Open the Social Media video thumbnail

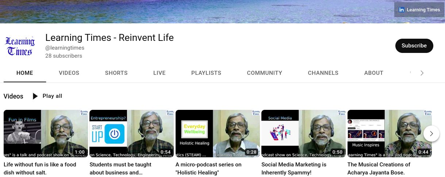click(304, 134)
